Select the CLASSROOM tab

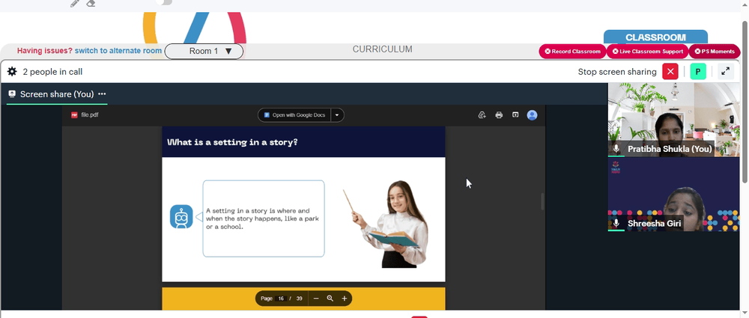click(655, 37)
